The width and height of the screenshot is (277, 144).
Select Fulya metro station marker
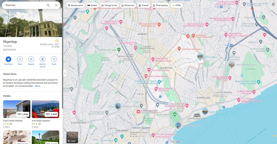click(221, 7)
